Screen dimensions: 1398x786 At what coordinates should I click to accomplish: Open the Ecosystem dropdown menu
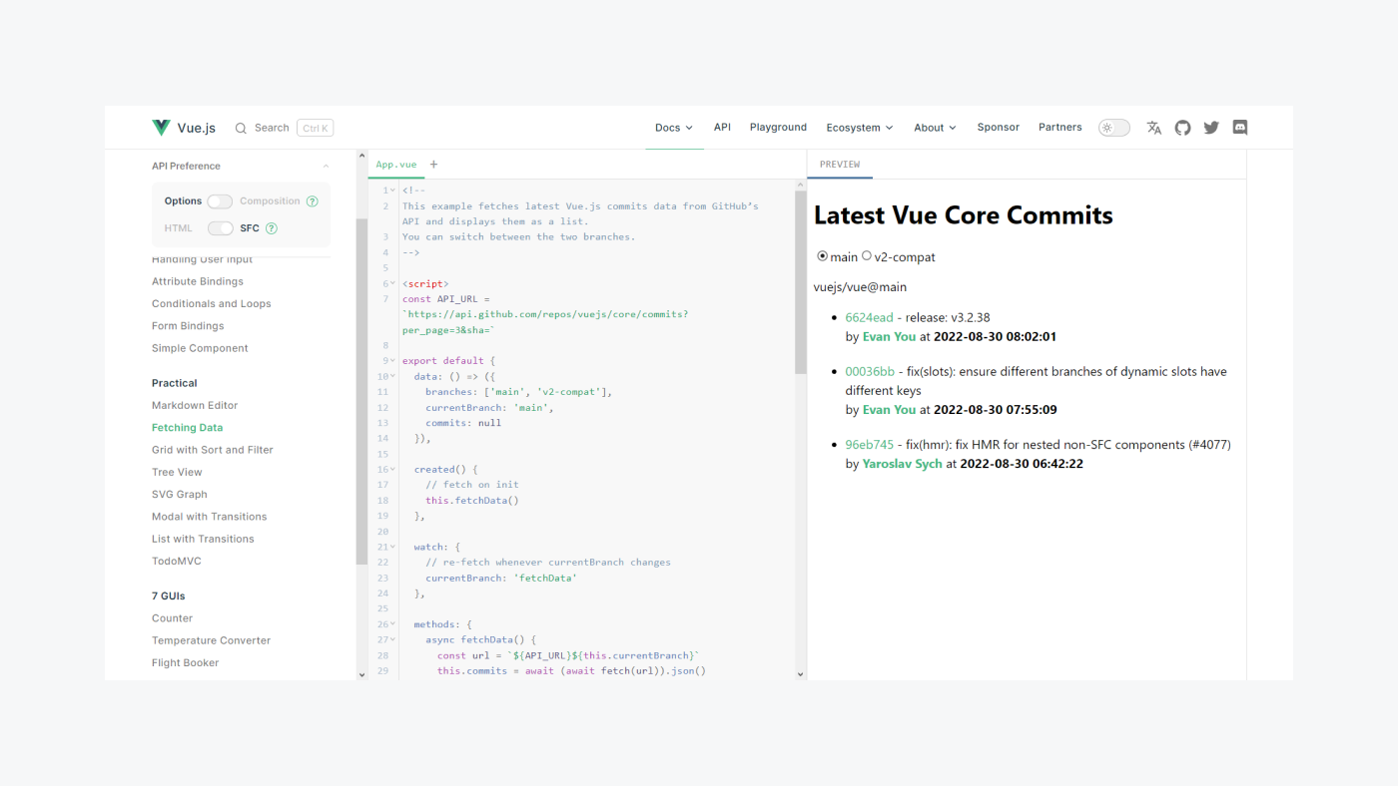pyautogui.click(x=859, y=127)
